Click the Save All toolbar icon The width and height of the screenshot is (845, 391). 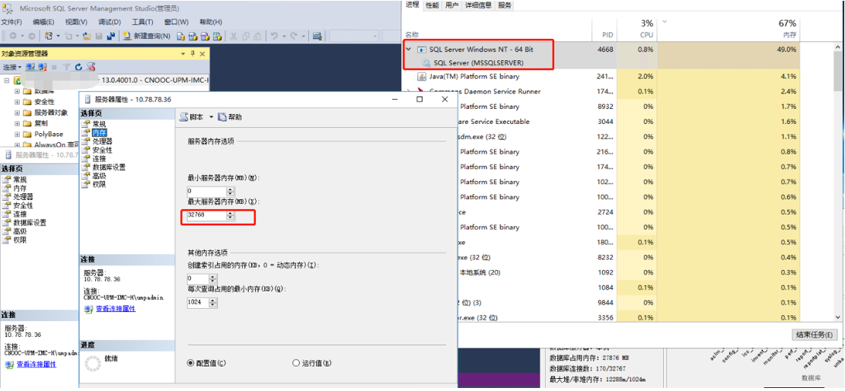[111, 36]
